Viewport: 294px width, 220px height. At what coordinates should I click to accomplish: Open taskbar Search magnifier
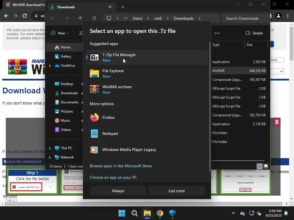(x=135, y=213)
